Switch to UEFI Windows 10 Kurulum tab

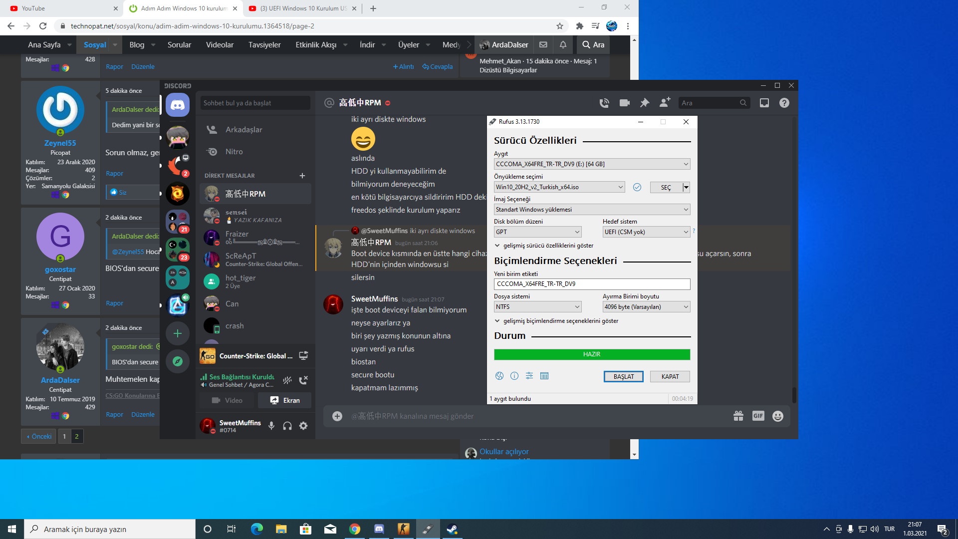(303, 8)
